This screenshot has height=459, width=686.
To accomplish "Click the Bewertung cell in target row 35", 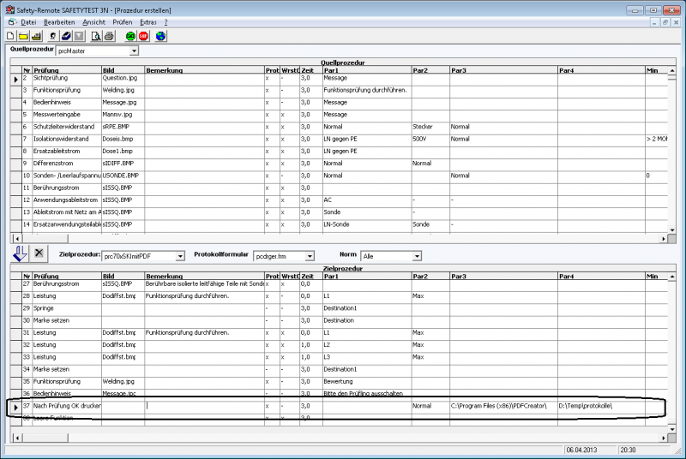I will point(367,382).
